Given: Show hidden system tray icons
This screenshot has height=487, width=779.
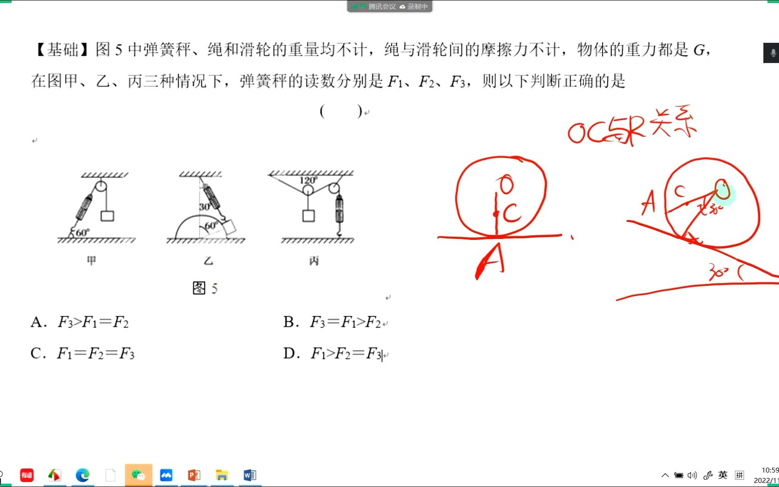Looking at the screenshot, I should click(665, 475).
